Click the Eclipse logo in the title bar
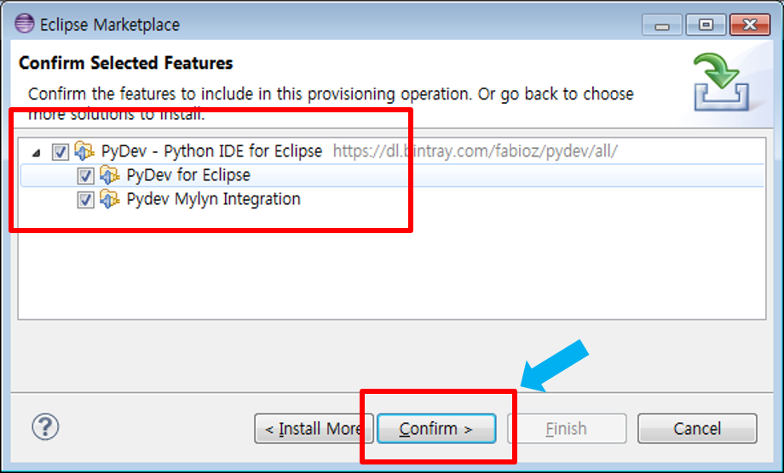 coord(25,25)
